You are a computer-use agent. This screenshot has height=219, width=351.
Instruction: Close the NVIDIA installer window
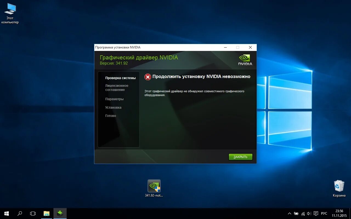[x=250, y=47]
